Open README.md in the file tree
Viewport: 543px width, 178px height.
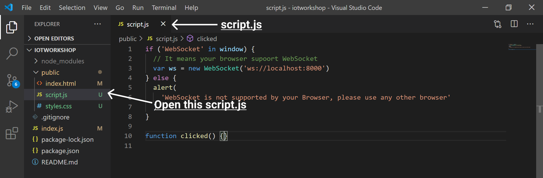(x=67, y=162)
